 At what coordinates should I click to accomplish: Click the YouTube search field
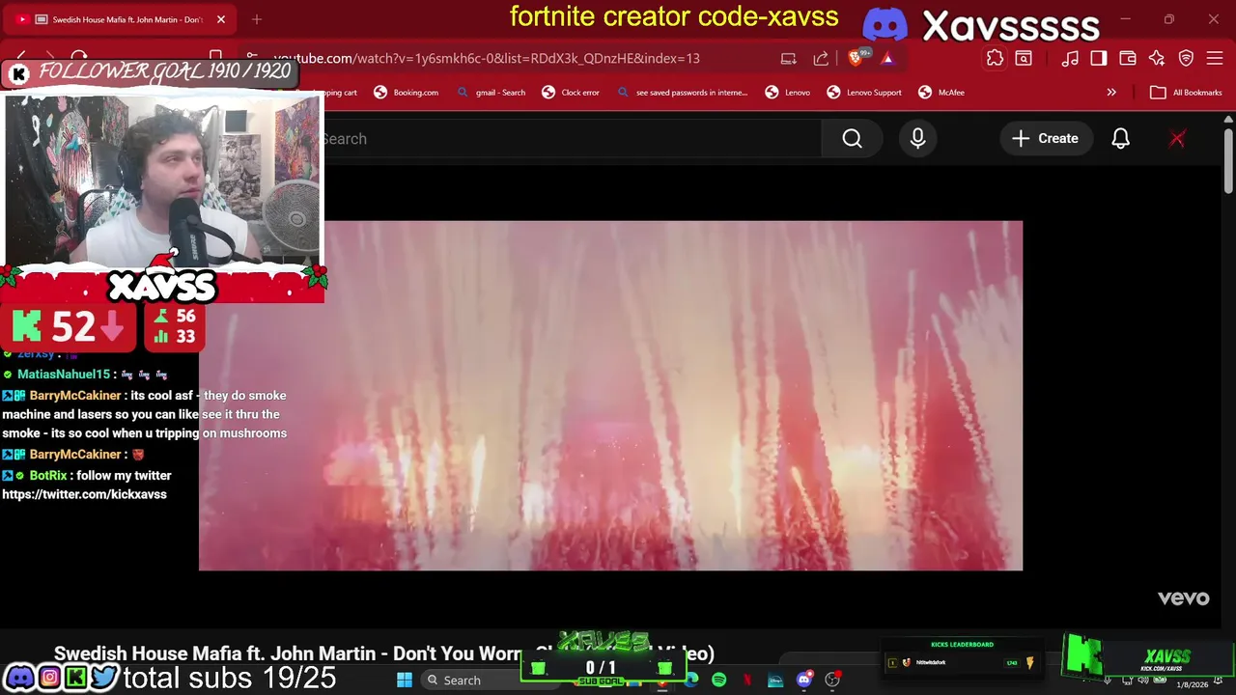(570, 139)
